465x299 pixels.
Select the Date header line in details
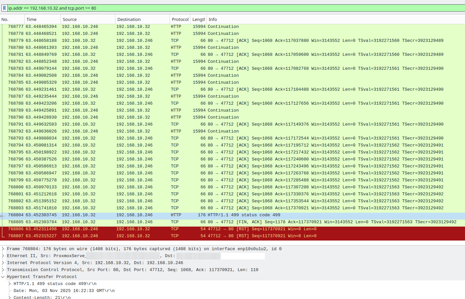[x=64, y=291]
